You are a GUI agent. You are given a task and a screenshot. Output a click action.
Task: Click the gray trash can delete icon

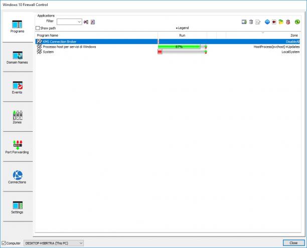pyautogui.click(x=251, y=22)
